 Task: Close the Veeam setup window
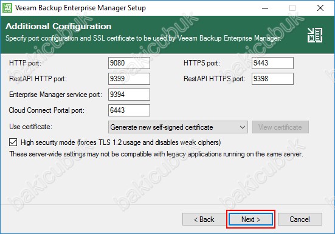click(320, 8)
